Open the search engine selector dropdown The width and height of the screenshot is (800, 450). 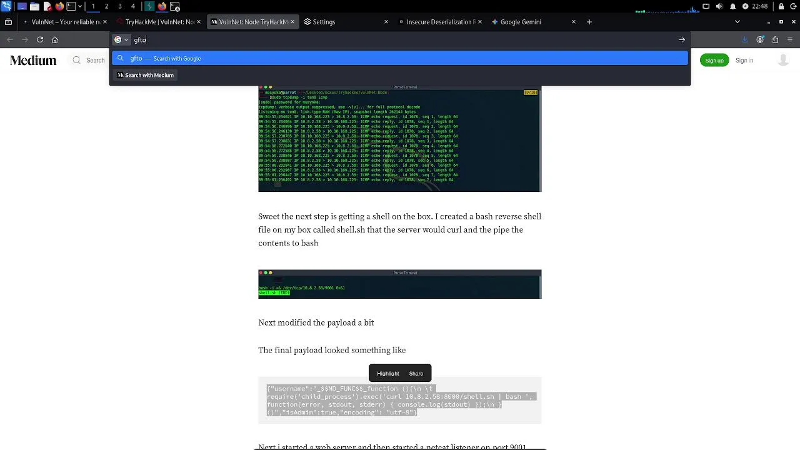tap(121, 39)
